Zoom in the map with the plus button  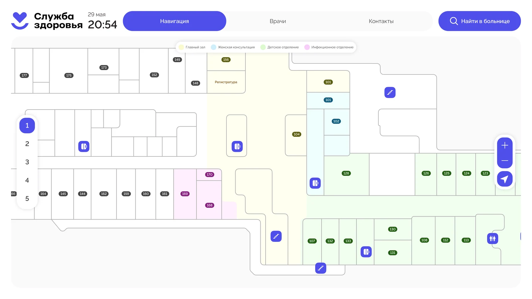505,145
